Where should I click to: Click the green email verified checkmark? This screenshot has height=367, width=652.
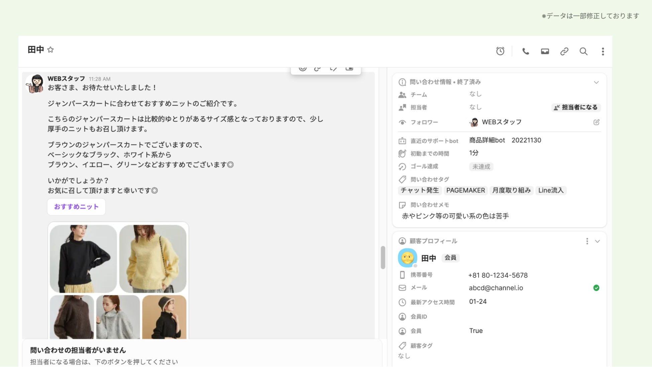point(596,288)
